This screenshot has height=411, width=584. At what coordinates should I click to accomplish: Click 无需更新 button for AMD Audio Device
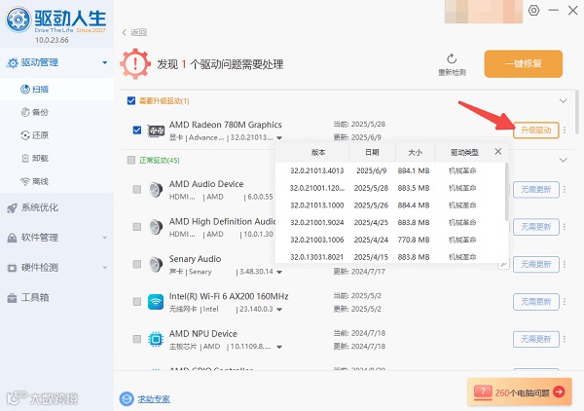point(536,190)
